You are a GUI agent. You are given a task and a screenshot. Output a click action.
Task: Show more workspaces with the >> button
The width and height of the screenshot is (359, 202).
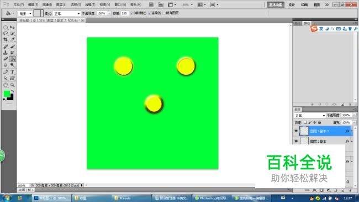pyautogui.click(x=327, y=4)
